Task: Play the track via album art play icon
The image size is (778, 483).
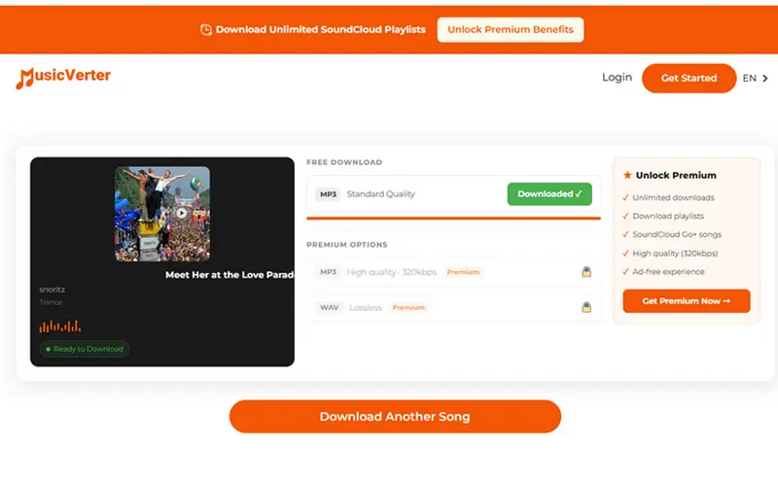Action: [x=182, y=213]
